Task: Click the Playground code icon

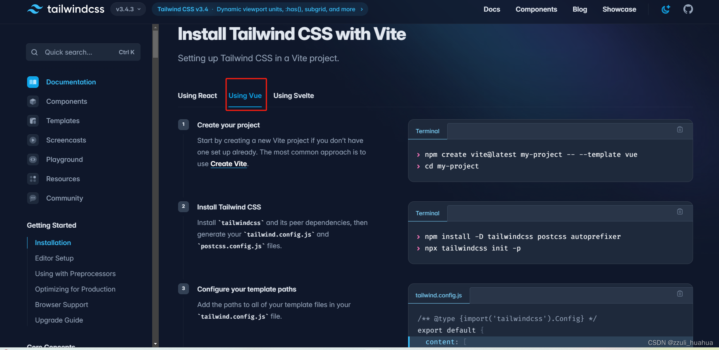Action: pos(33,160)
